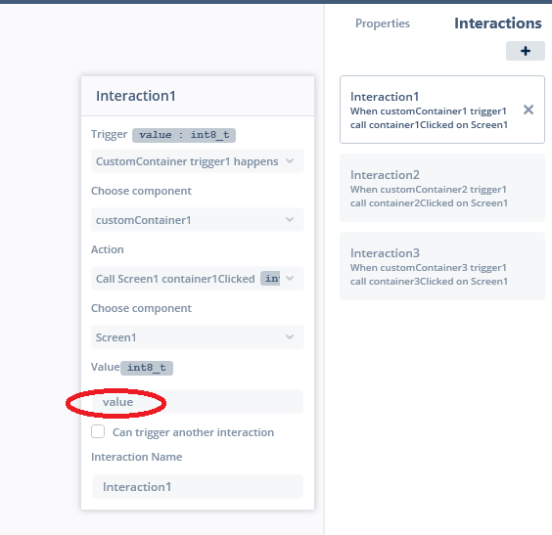Click the chevron arrow on customContainer1 dropdown
This screenshot has height=535, width=552.
click(290, 219)
